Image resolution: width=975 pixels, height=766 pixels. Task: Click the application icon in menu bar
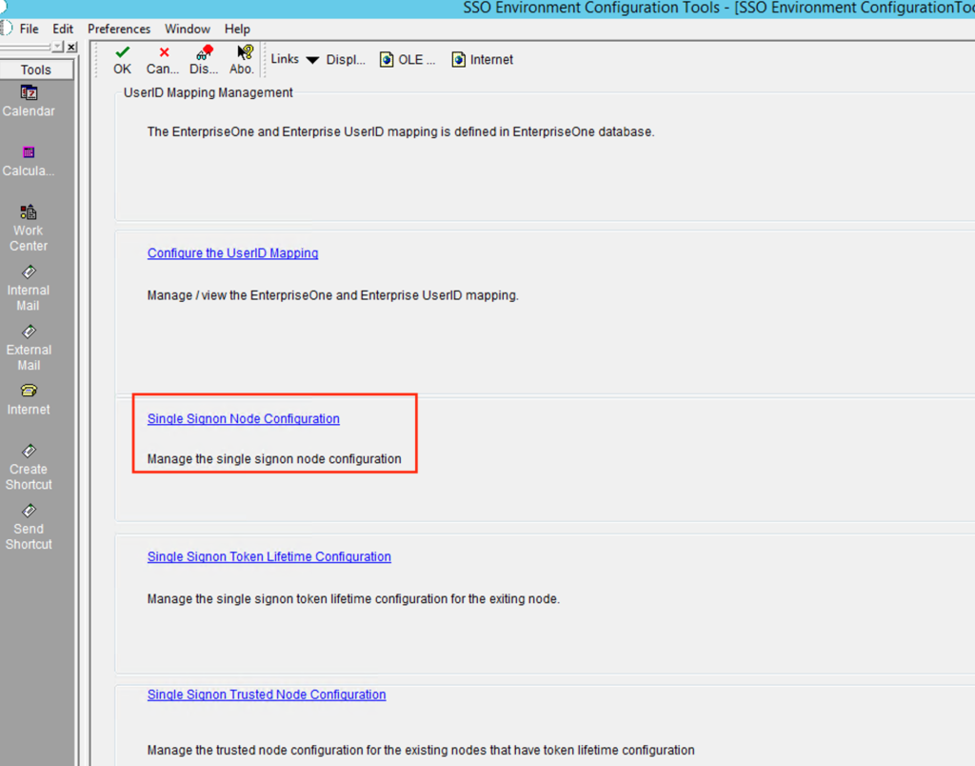pyautogui.click(x=6, y=29)
